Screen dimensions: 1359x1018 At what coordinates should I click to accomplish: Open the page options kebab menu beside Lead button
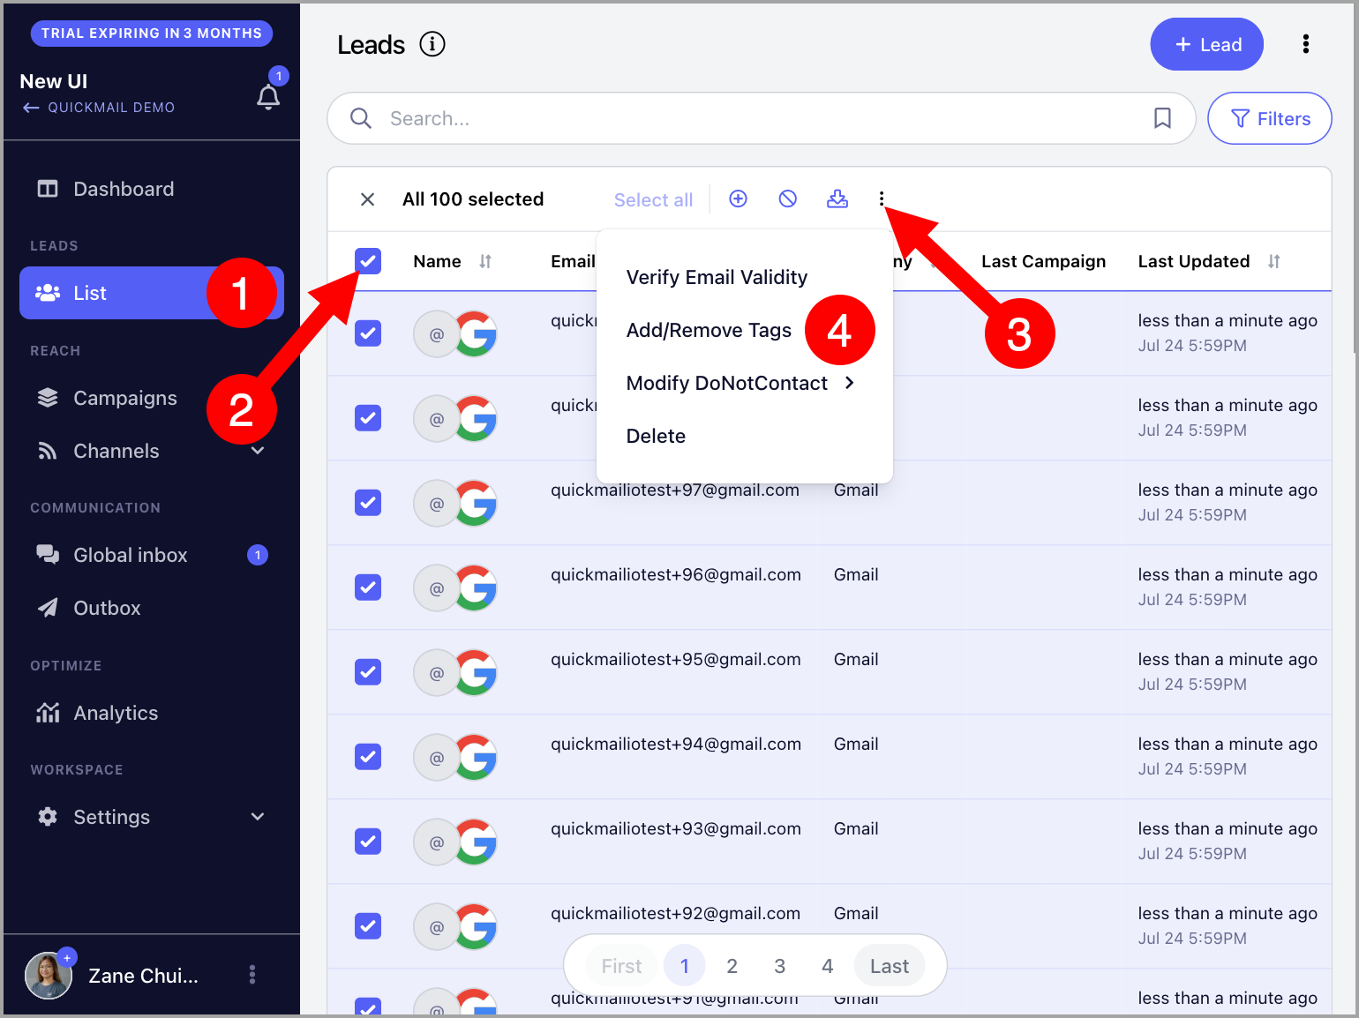(1306, 44)
